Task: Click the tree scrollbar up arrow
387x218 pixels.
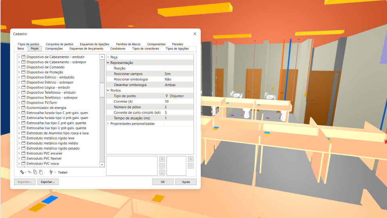Action: [x=102, y=57]
